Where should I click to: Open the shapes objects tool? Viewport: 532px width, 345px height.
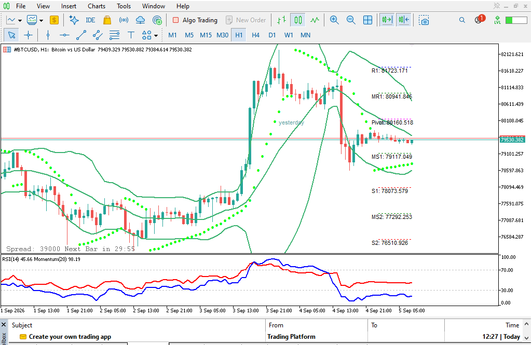pos(146,35)
